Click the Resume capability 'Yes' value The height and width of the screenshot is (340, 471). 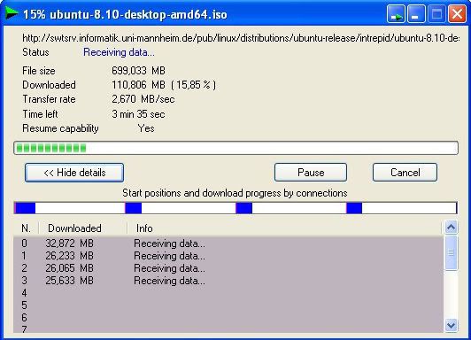coord(146,128)
